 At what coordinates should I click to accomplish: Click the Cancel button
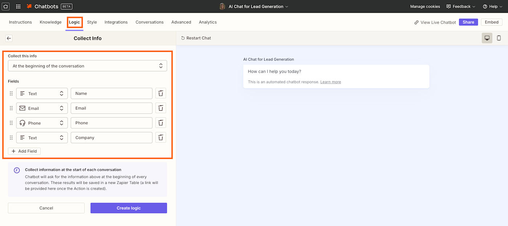[x=46, y=208]
